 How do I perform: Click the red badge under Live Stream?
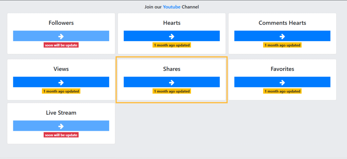(61, 135)
